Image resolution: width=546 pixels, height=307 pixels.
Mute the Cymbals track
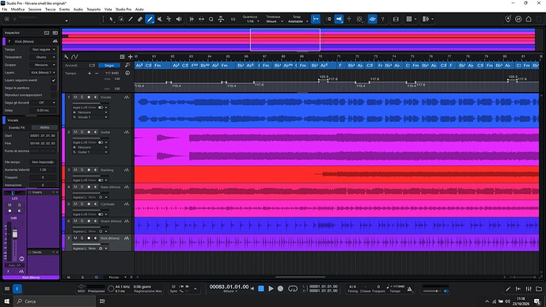click(75, 204)
